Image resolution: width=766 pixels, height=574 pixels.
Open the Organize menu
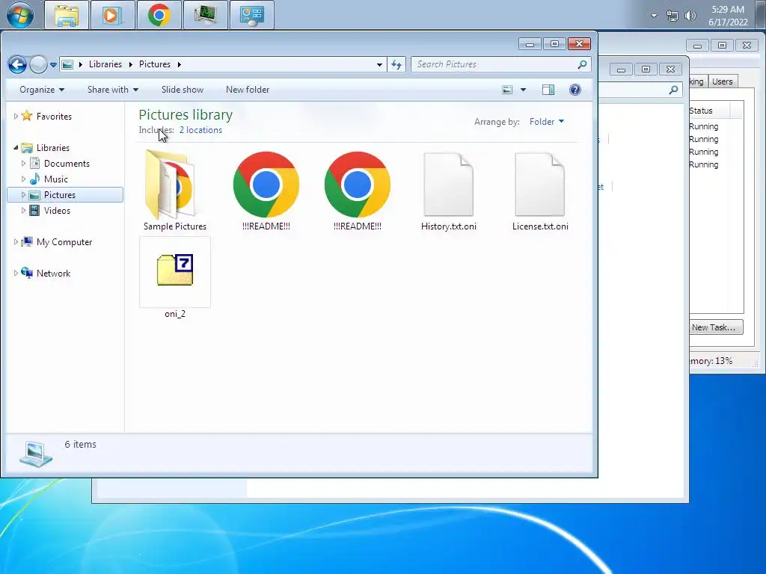click(x=42, y=90)
